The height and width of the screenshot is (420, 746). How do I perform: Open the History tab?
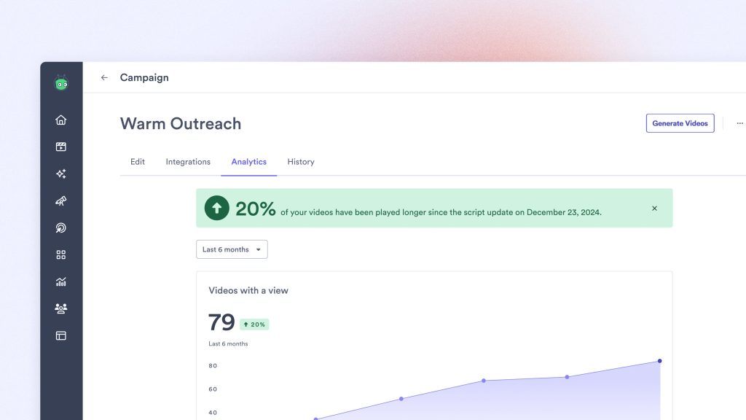[x=301, y=162]
